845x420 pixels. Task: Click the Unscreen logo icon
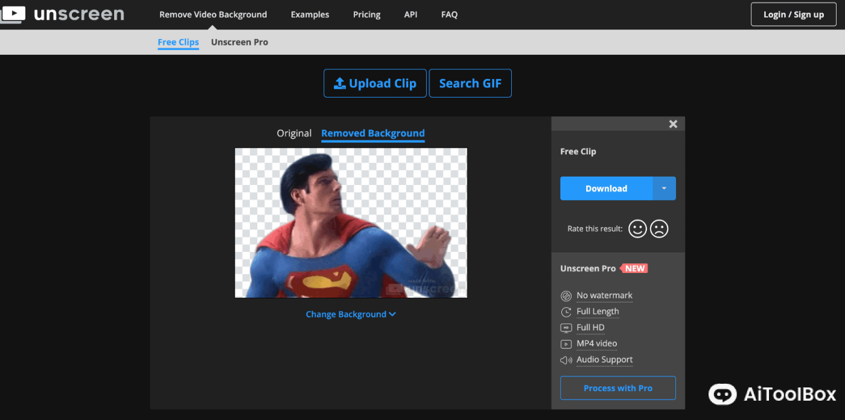(x=13, y=14)
